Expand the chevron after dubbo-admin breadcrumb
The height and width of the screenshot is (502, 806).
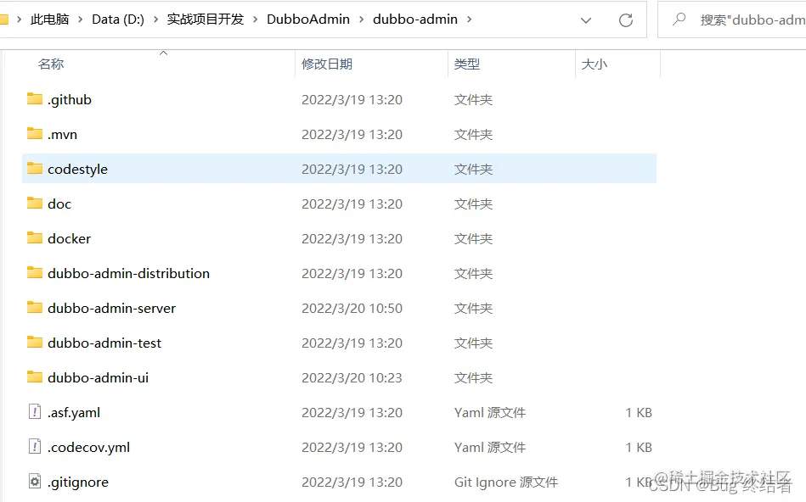470,20
